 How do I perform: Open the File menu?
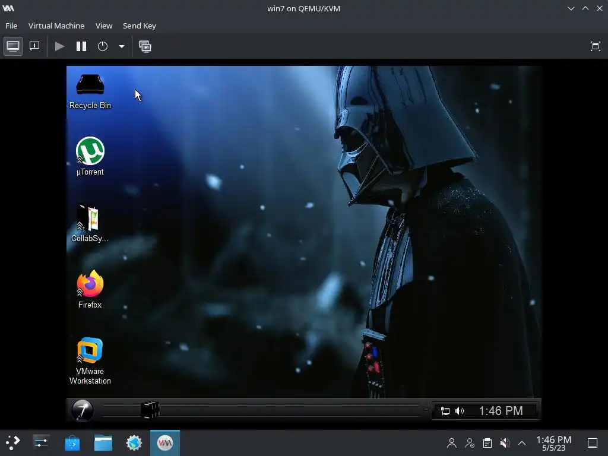(11, 26)
